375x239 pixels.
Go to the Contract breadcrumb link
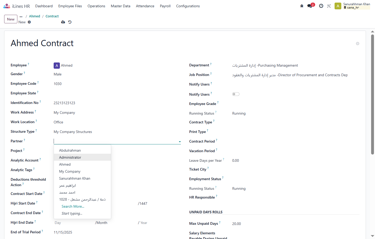pyautogui.click(x=52, y=16)
